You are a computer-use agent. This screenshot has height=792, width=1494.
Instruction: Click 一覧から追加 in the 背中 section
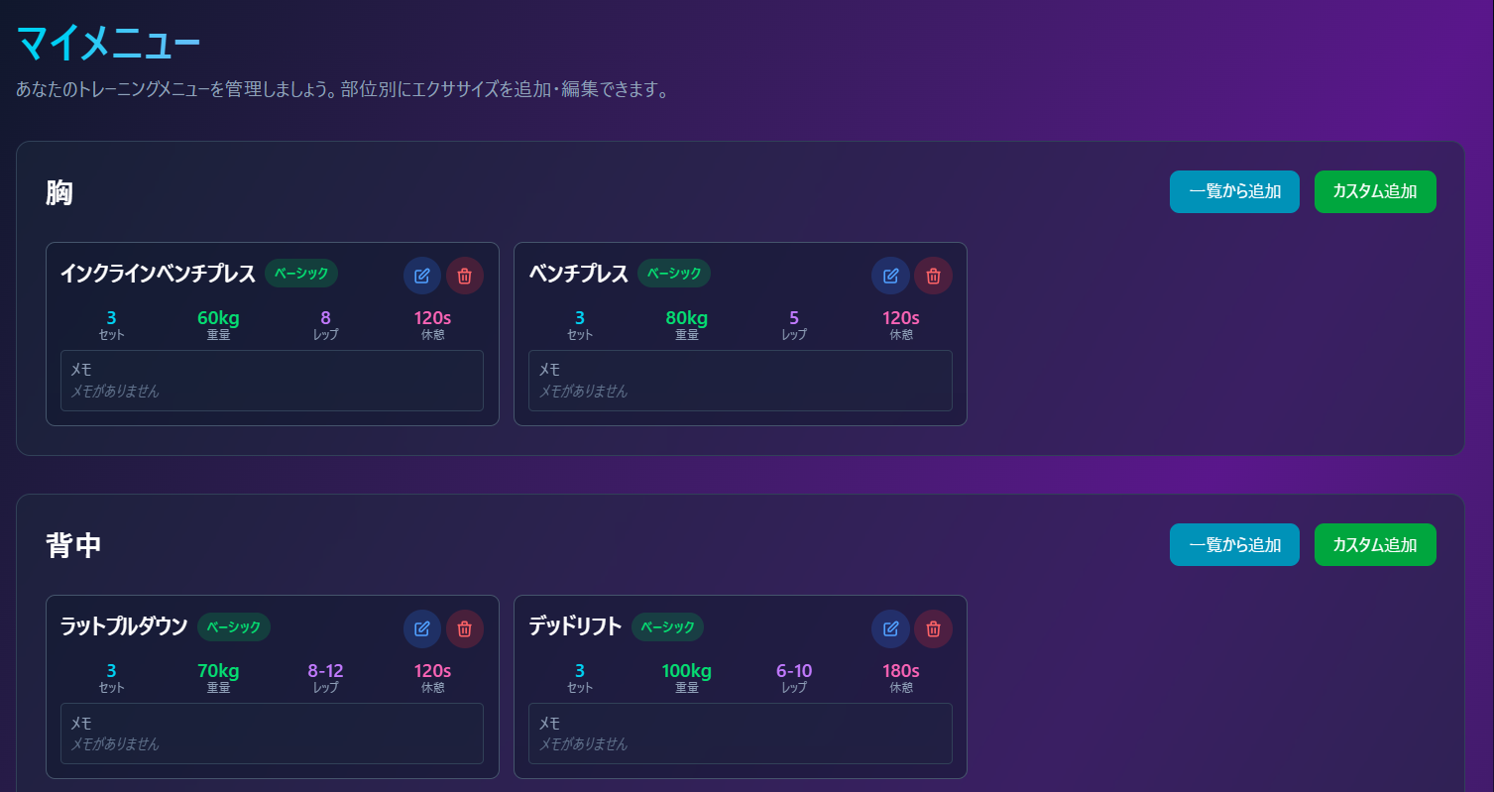click(1234, 544)
